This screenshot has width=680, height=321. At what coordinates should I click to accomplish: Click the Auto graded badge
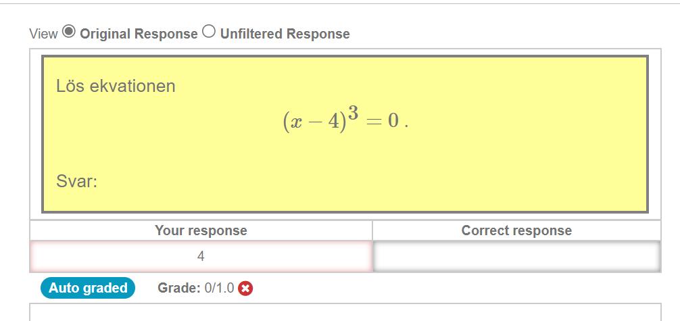pyautogui.click(x=88, y=289)
